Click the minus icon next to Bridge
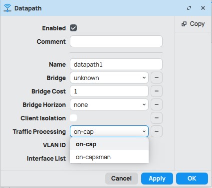The width and height of the screenshot is (212, 188). tap(157, 78)
